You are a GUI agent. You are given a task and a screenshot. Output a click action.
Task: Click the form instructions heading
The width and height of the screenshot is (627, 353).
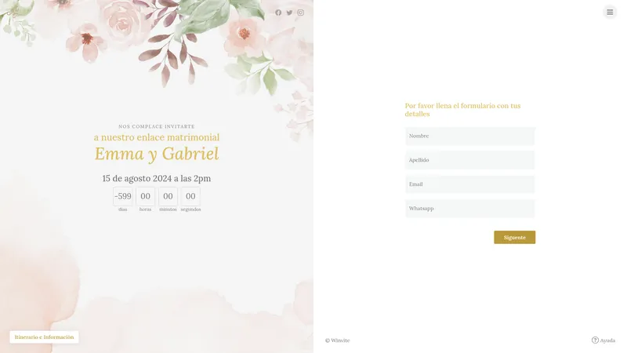[462, 110]
